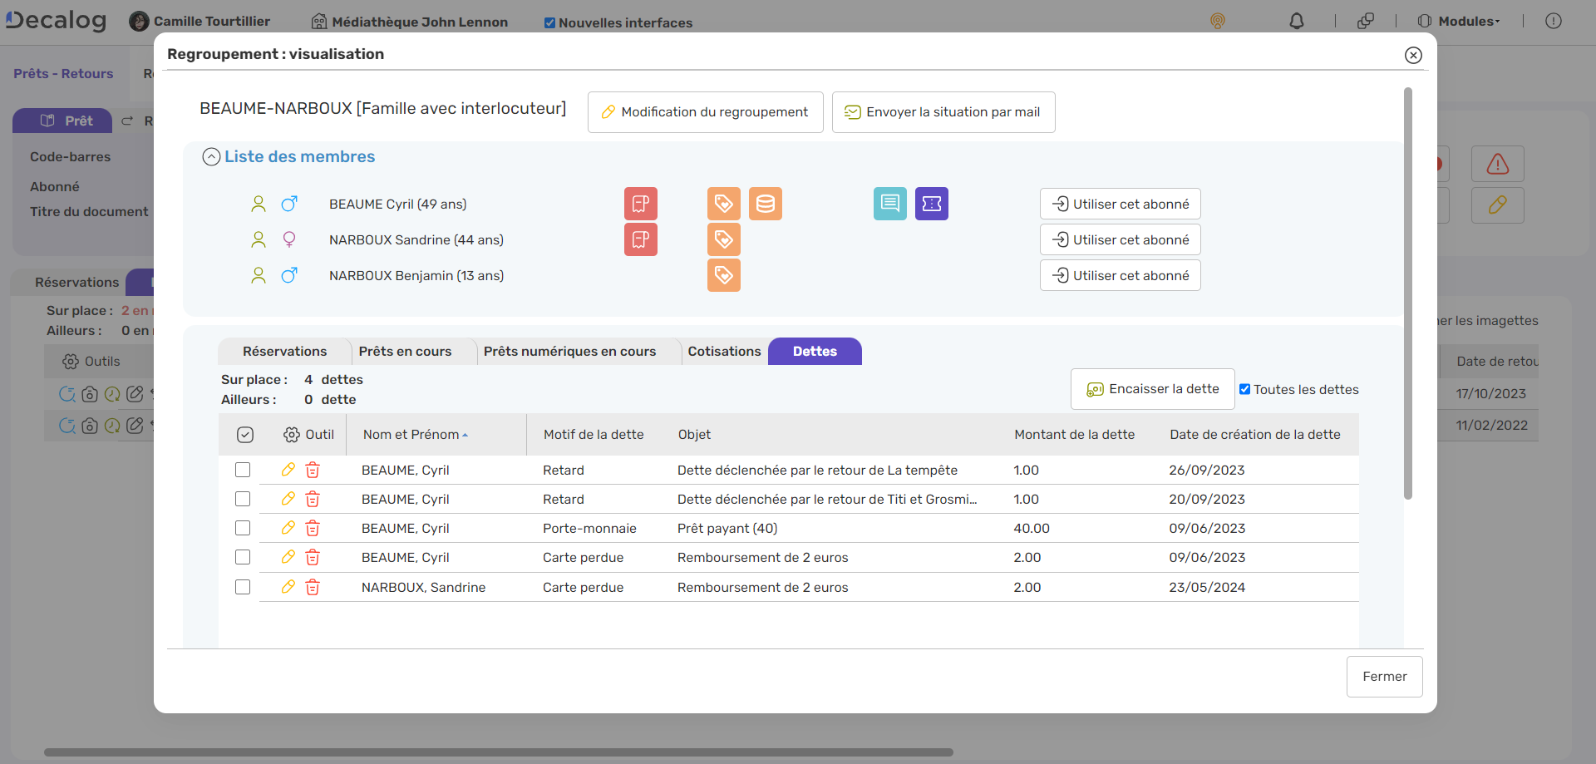Toggle the Toutes les dettes checkbox
This screenshot has width=1596, height=764.
pyautogui.click(x=1244, y=389)
